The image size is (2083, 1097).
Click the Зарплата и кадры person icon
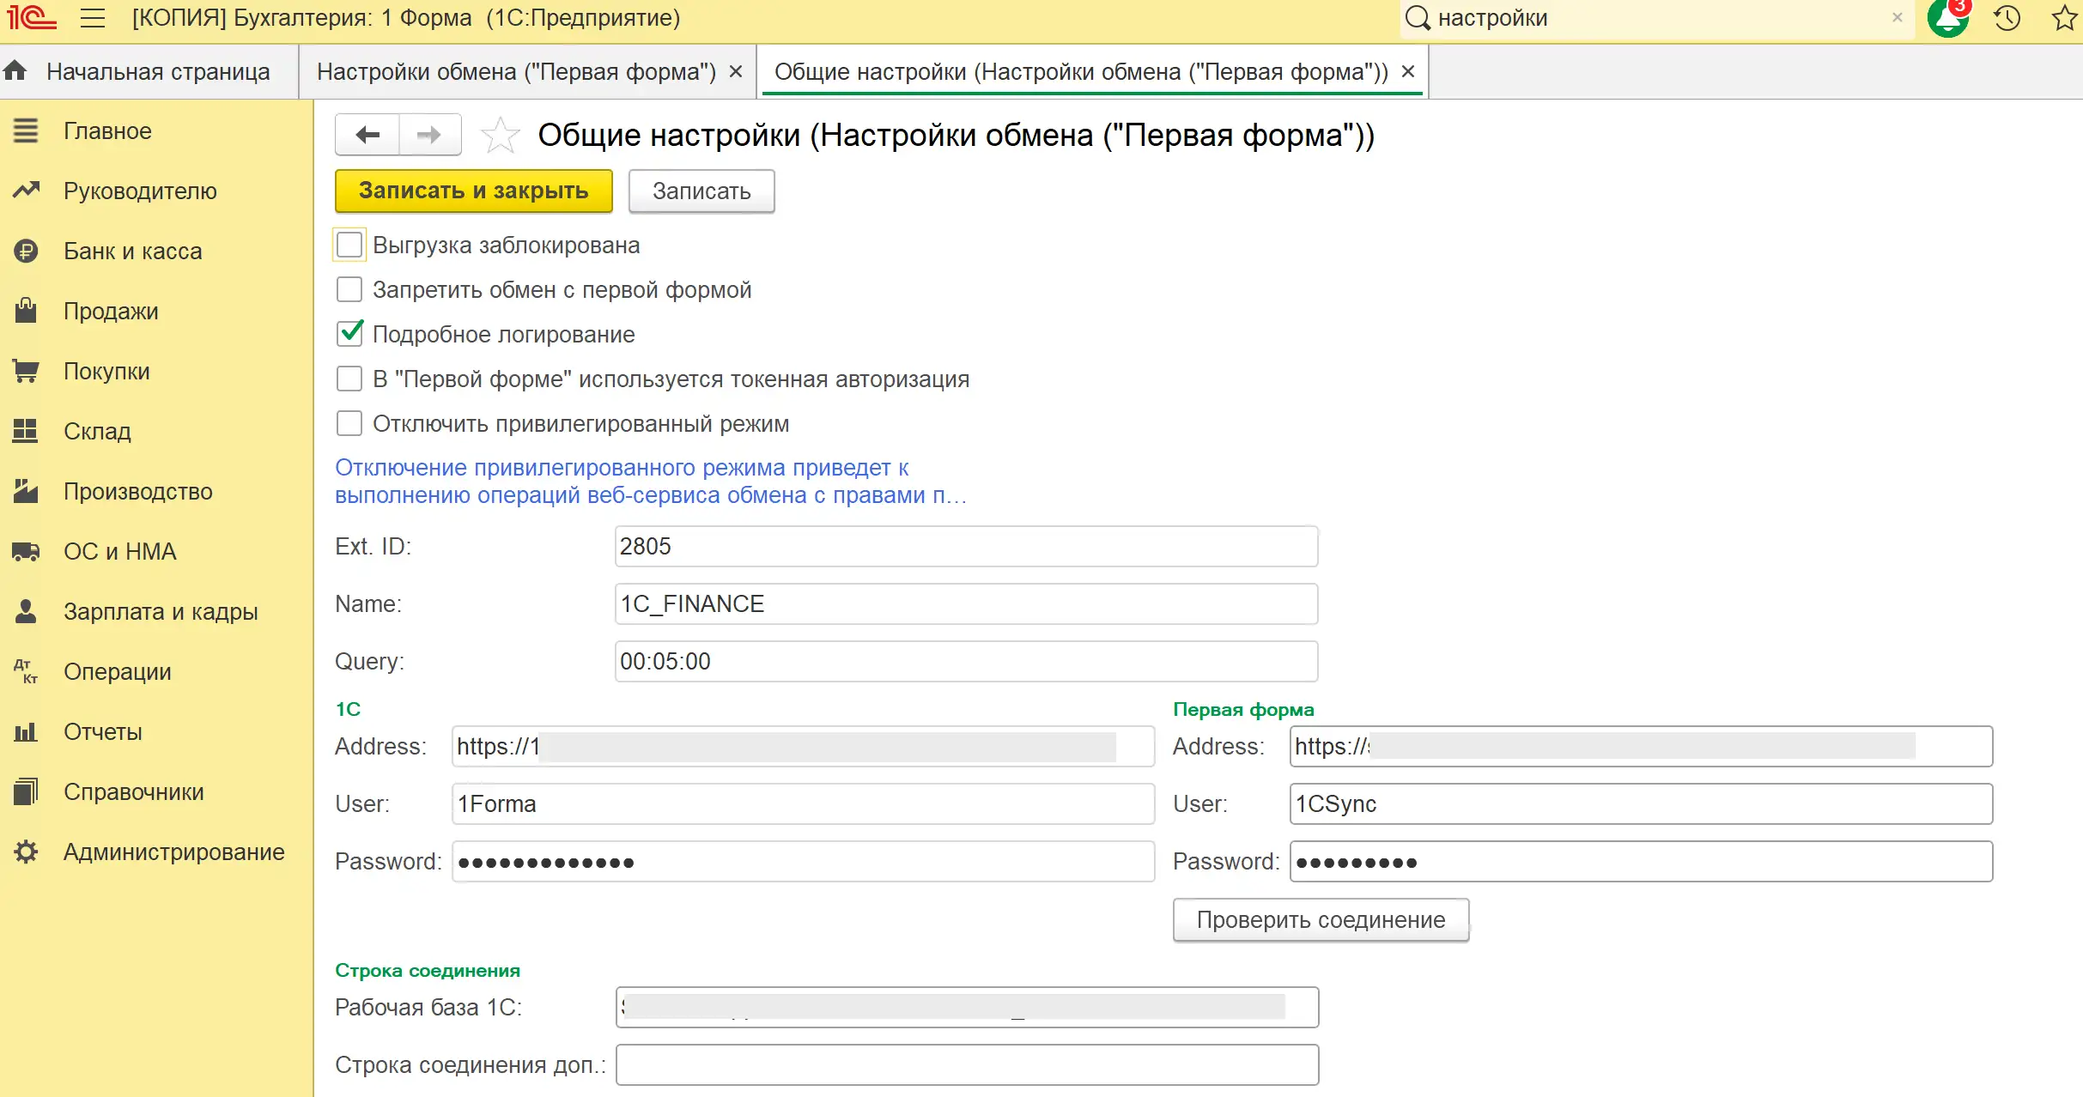pyautogui.click(x=26, y=611)
